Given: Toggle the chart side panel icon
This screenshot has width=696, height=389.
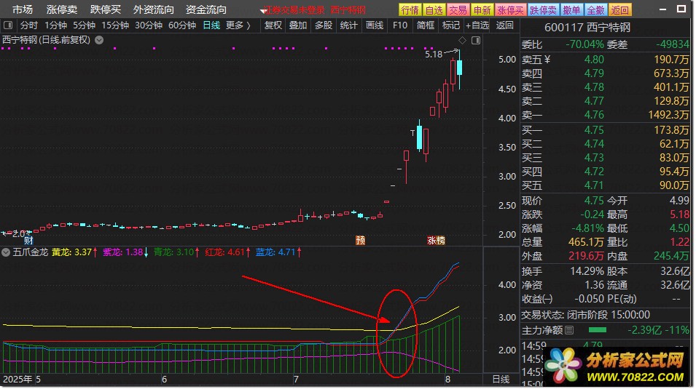Looking at the screenshot, I should coord(476,40).
